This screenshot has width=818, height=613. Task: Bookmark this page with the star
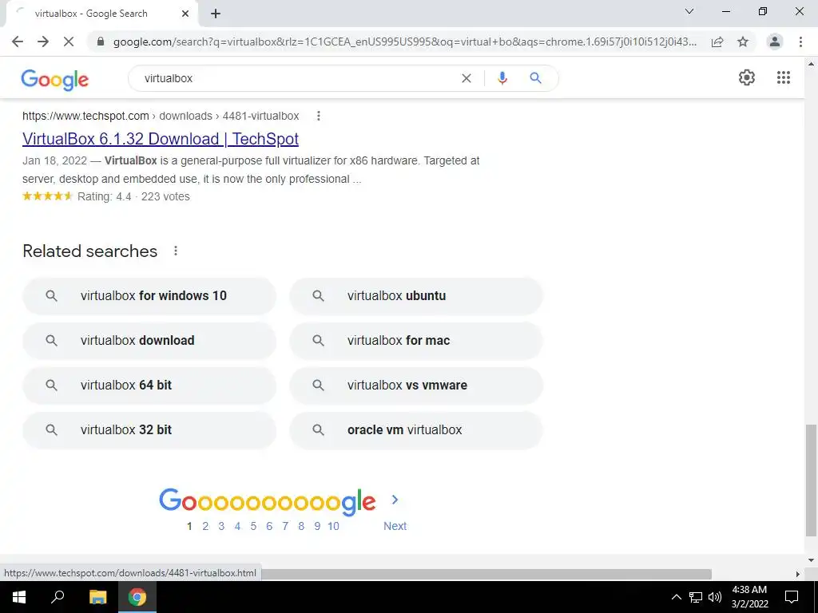coord(743,42)
